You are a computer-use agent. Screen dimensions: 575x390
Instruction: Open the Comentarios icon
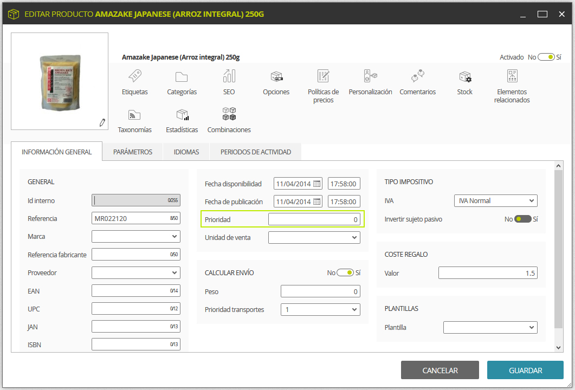[x=418, y=76]
